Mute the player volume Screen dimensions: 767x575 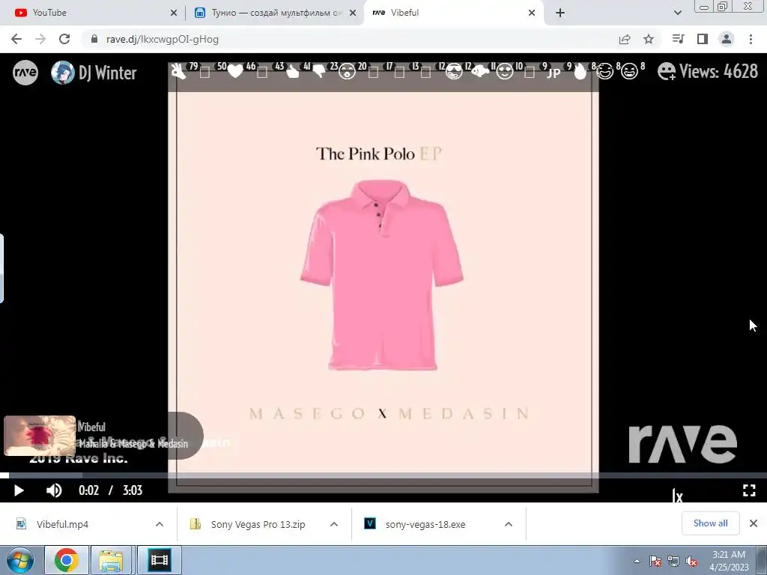pyautogui.click(x=54, y=490)
